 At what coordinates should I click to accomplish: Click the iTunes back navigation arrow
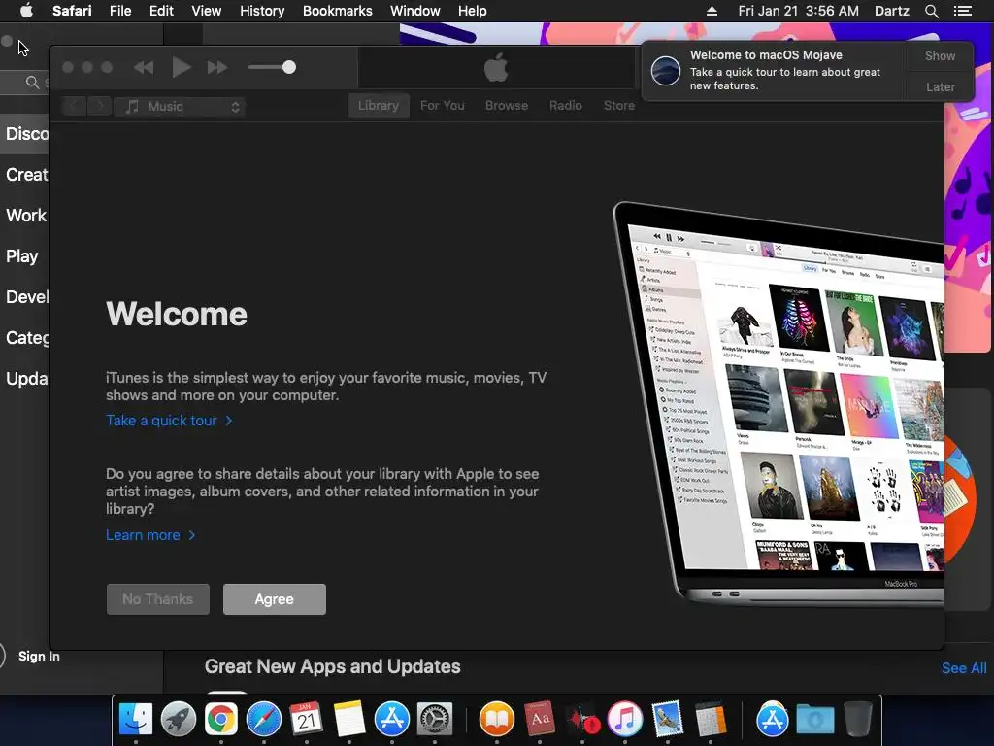click(74, 106)
